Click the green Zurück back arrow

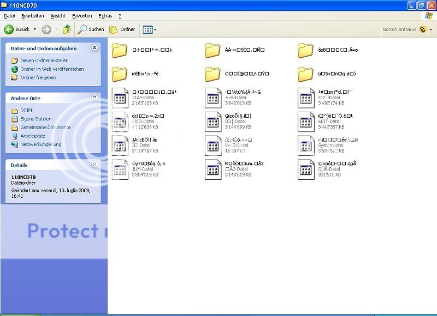pyautogui.click(x=9, y=29)
